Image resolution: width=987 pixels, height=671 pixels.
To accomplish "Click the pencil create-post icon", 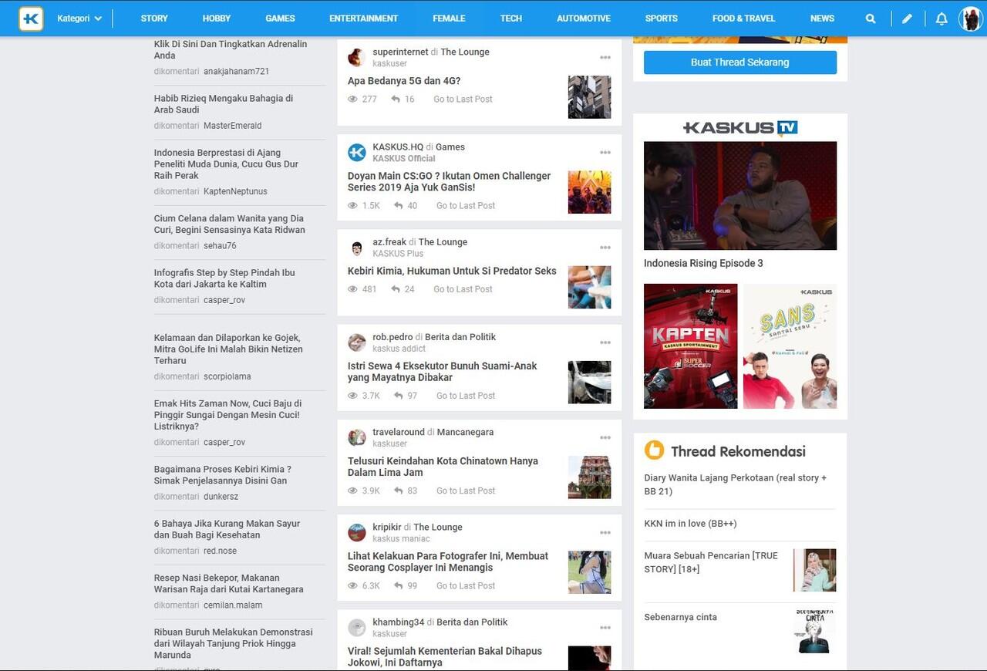I will pyautogui.click(x=907, y=19).
